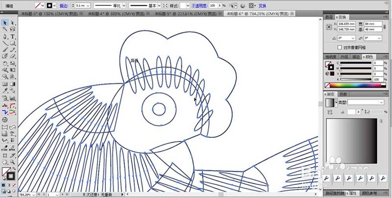392x198 pixels.
Task: Select the Pencil tool
Action: click(13, 50)
